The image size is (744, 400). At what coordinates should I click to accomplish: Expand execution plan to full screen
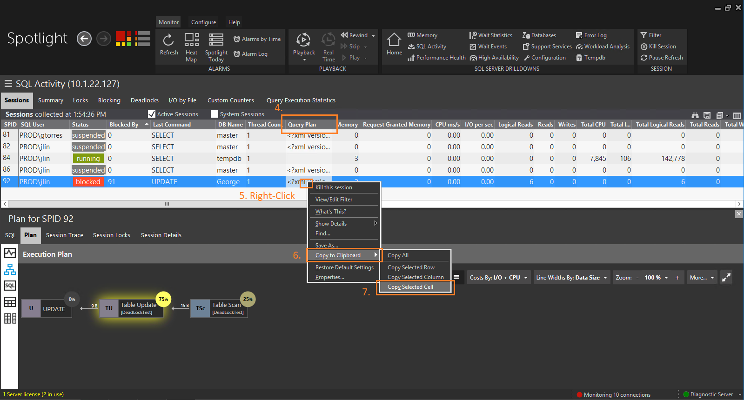pyautogui.click(x=726, y=278)
